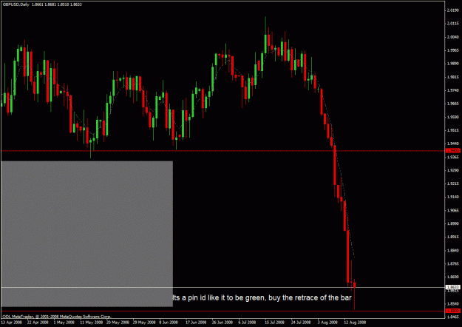462x327 pixels.
Task: Click the 3 Aug 2008 date label
Action: (327, 323)
